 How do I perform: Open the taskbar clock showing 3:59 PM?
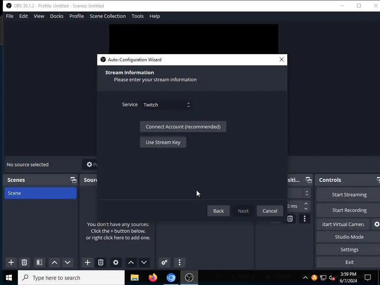pos(348,278)
